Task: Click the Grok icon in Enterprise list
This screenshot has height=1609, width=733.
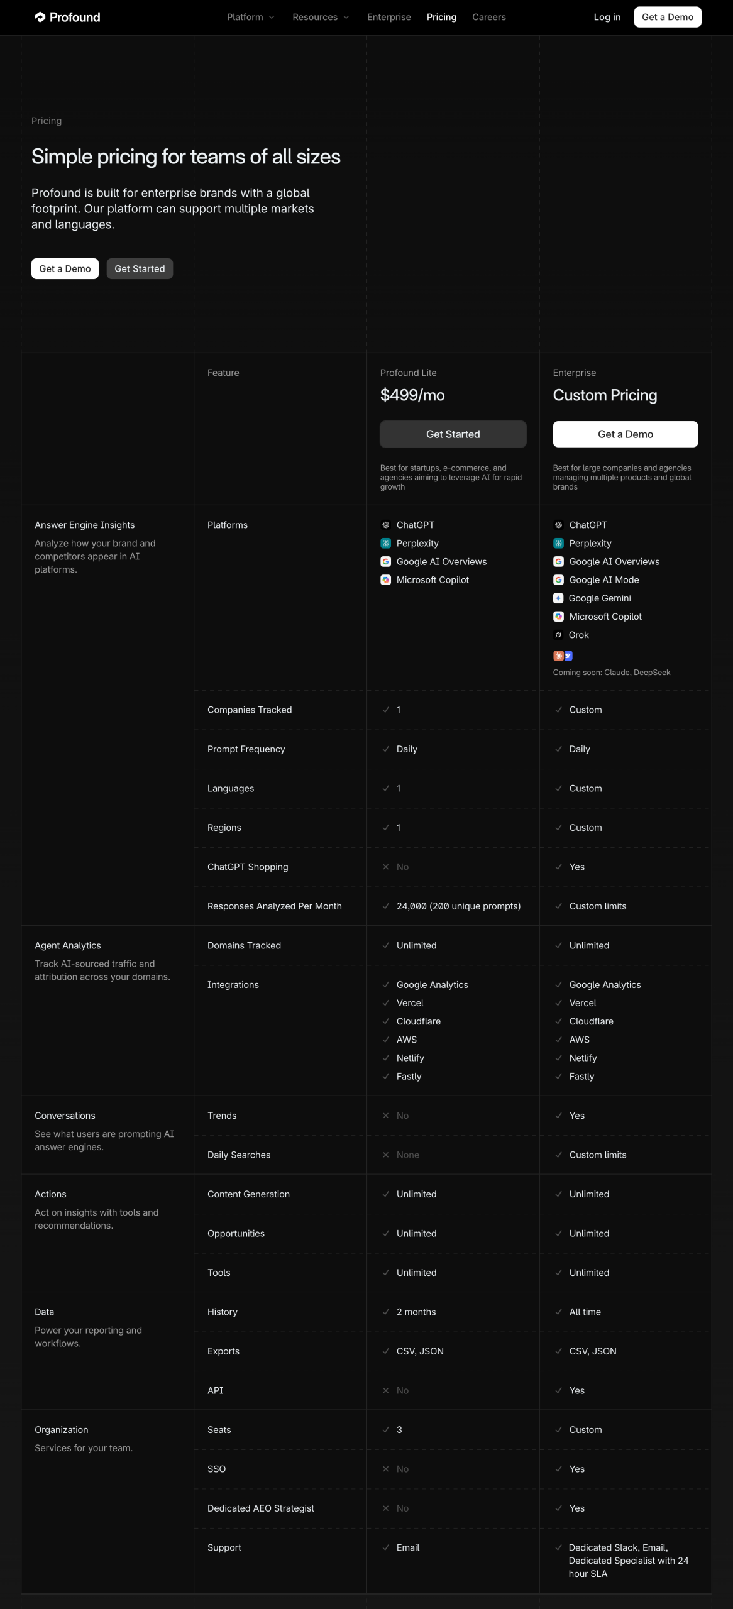Action: [x=558, y=635]
